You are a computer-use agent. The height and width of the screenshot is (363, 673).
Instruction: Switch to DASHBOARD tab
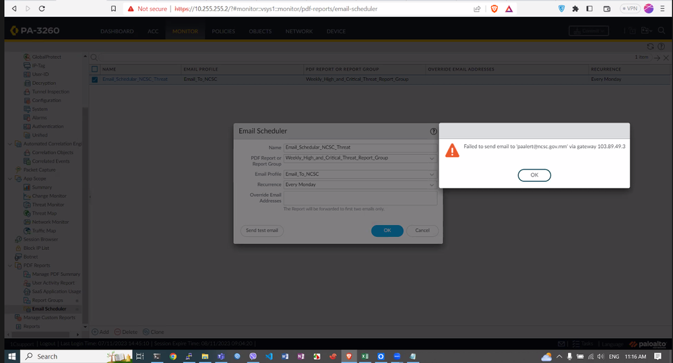[117, 32]
